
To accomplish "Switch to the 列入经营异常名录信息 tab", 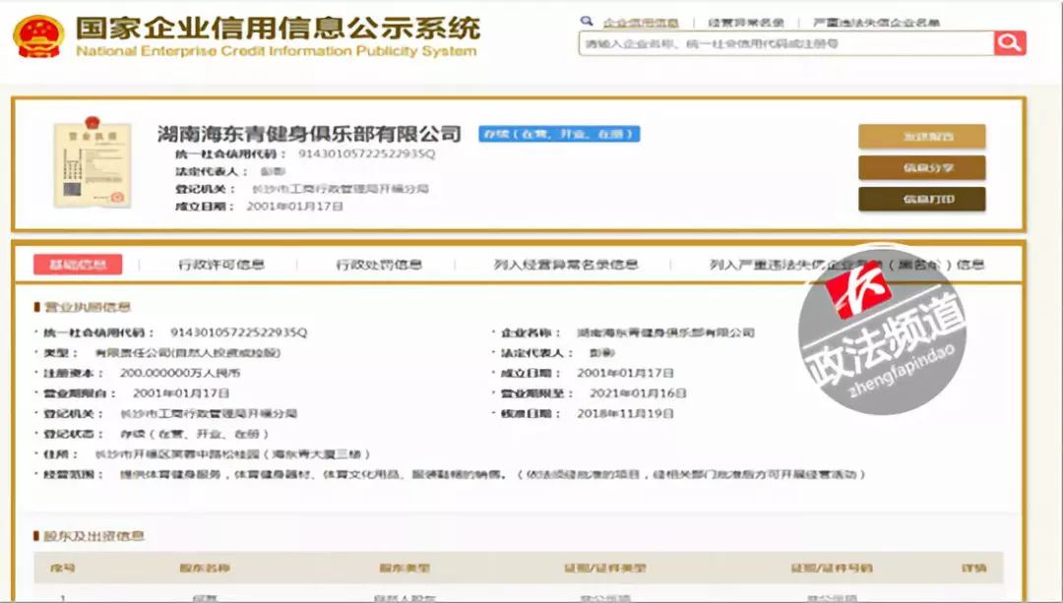I will [x=566, y=265].
